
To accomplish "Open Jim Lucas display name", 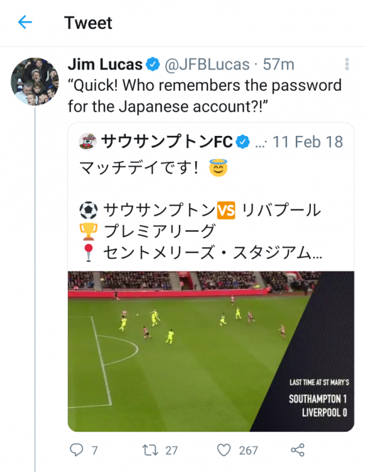I will [x=105, y=64].
